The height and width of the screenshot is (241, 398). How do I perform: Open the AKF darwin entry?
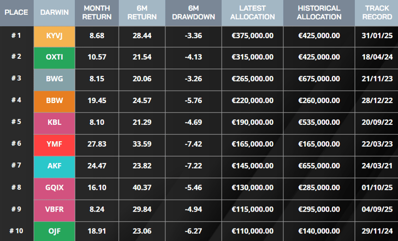pos(55,165)
